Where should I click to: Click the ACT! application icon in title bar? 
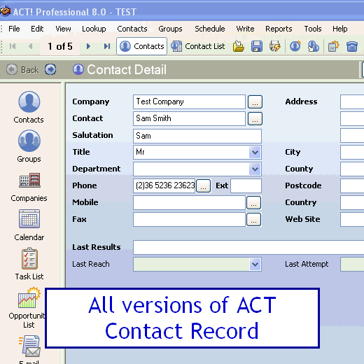tap(5, 11)
